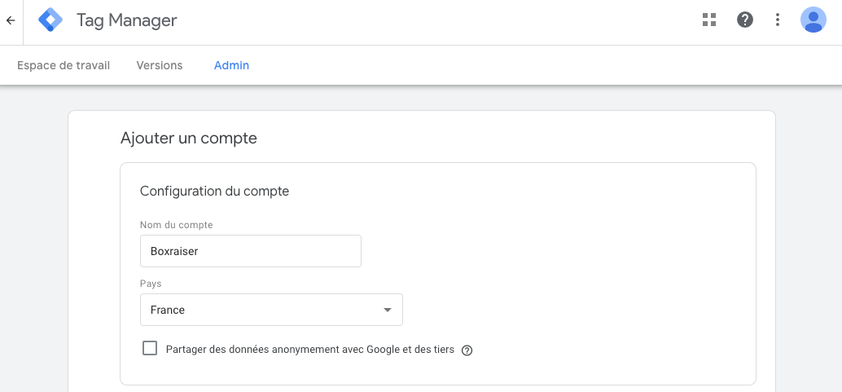Focus the Nom du compte field
842x392 pixels.
(251, 251)
